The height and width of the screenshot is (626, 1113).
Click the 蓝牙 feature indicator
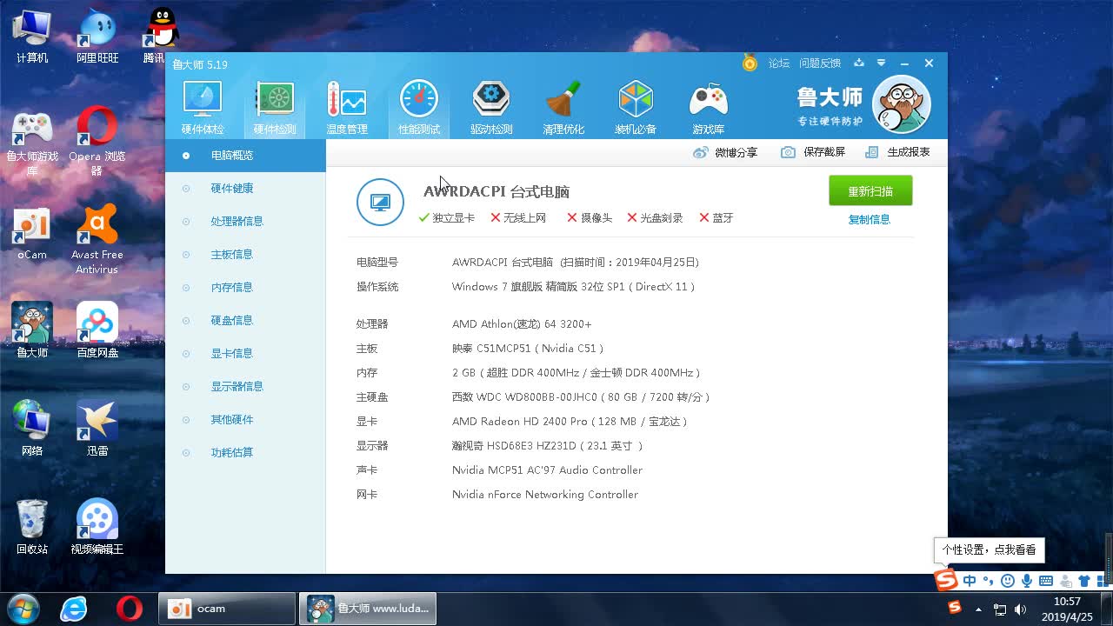coord(716,218)
